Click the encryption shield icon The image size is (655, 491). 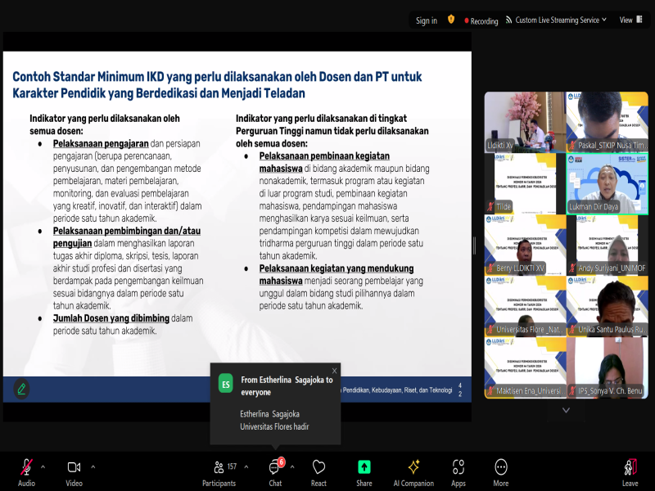pyautogui.click(x=451, y=19)
